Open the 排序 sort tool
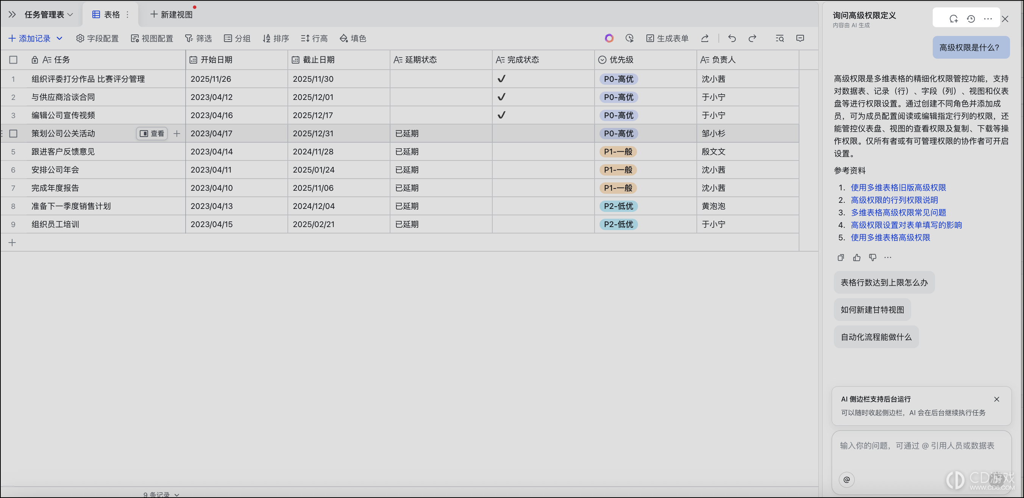This screenshot has height=498, width=1024. click(x=275, y=39)
